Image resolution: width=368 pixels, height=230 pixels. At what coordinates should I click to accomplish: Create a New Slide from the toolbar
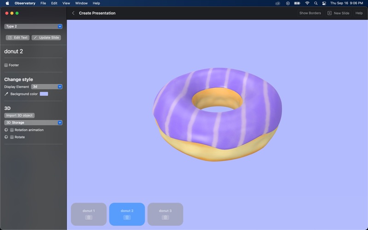pyautogui.click(x=339, y=13)
